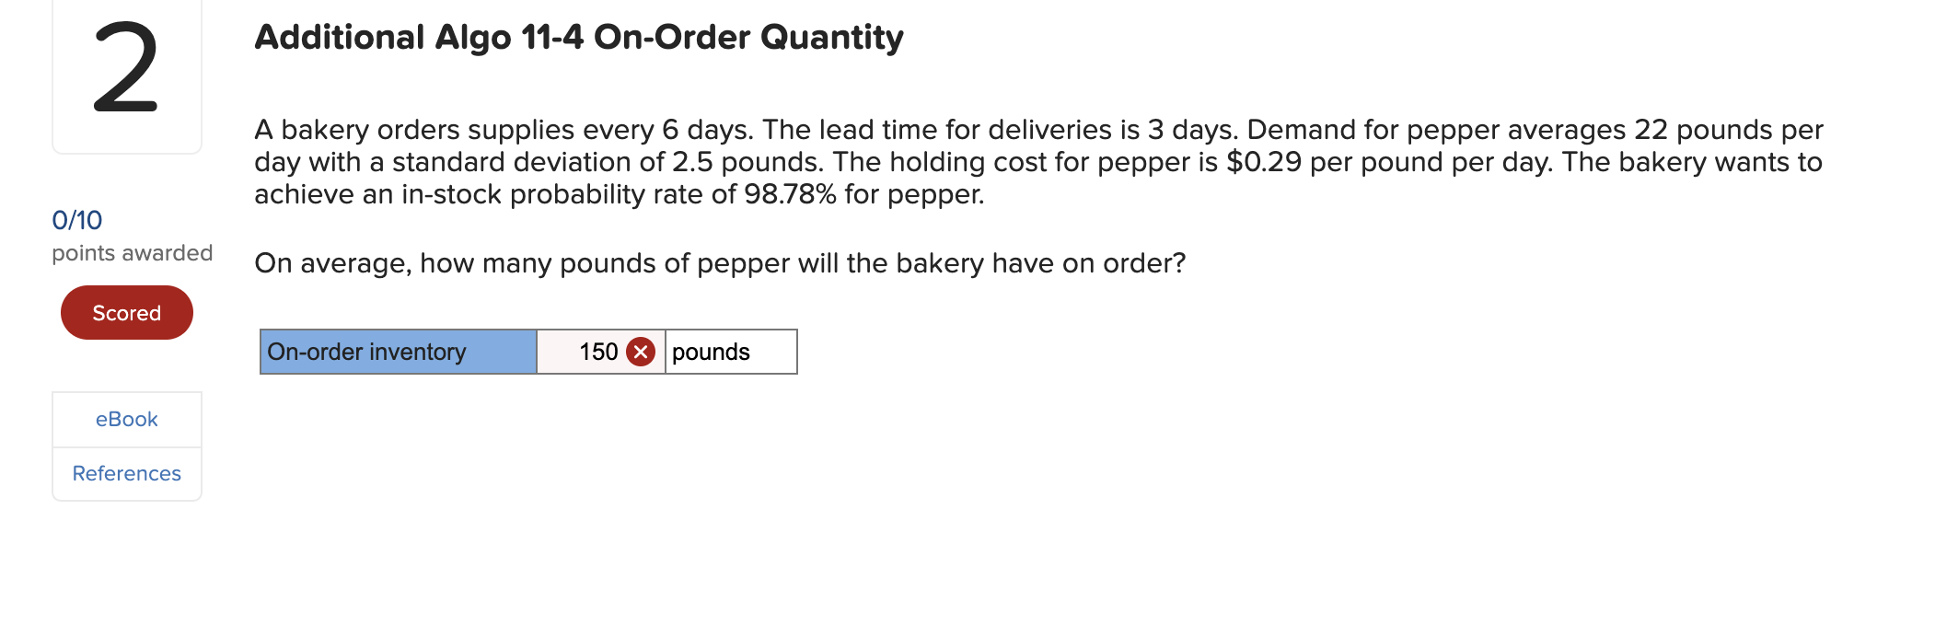Click the Scored red oval indicator
Viewport: 1935px width, 637px height.
pos(126,312)
